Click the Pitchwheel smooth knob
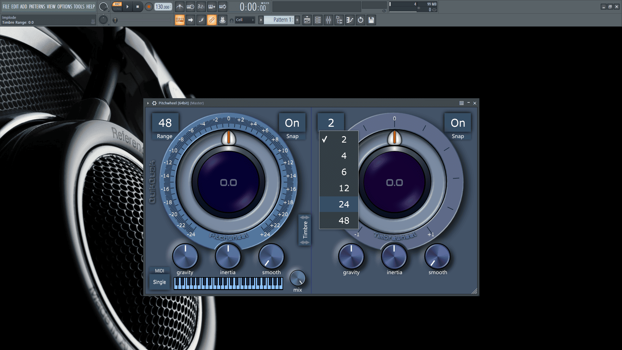 tap(271, 256)
